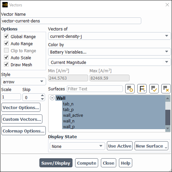Image resolution: width=172 pixels, height=172 pixels.
Task: Disable the Draw Mesh checkbox
Action: [6, 64]
